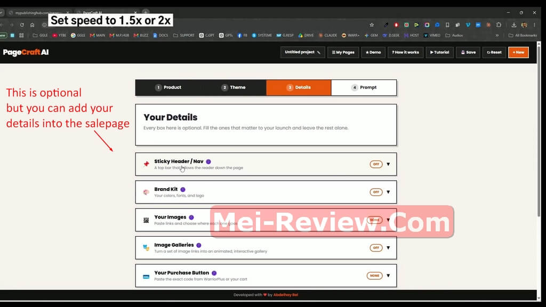Viewport: 546px width, 307px height.
Task: Open a new browser tab
Action: pos(146,13)
